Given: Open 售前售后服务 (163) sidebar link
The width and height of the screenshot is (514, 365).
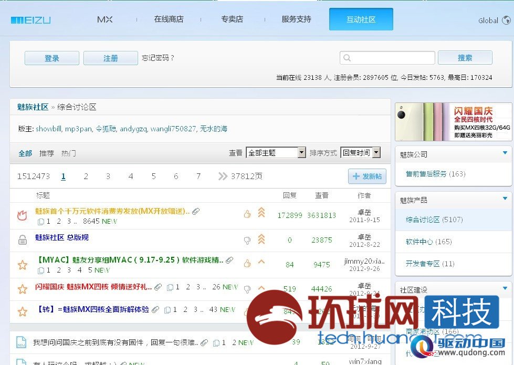Looking at the screenshot, I should point(436,174).
